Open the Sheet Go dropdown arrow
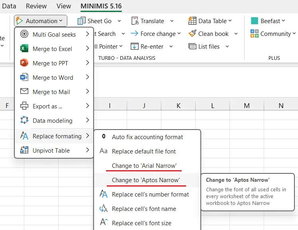The width and height of the screenshot is (298, 230). click(119, 21)
